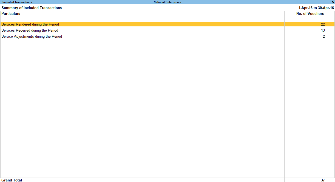Image resolution: width=335 pixels, height=182 pixels.
Task: Click voucher count 22 for Services Rendered
Action: click(x=323, y=24)
